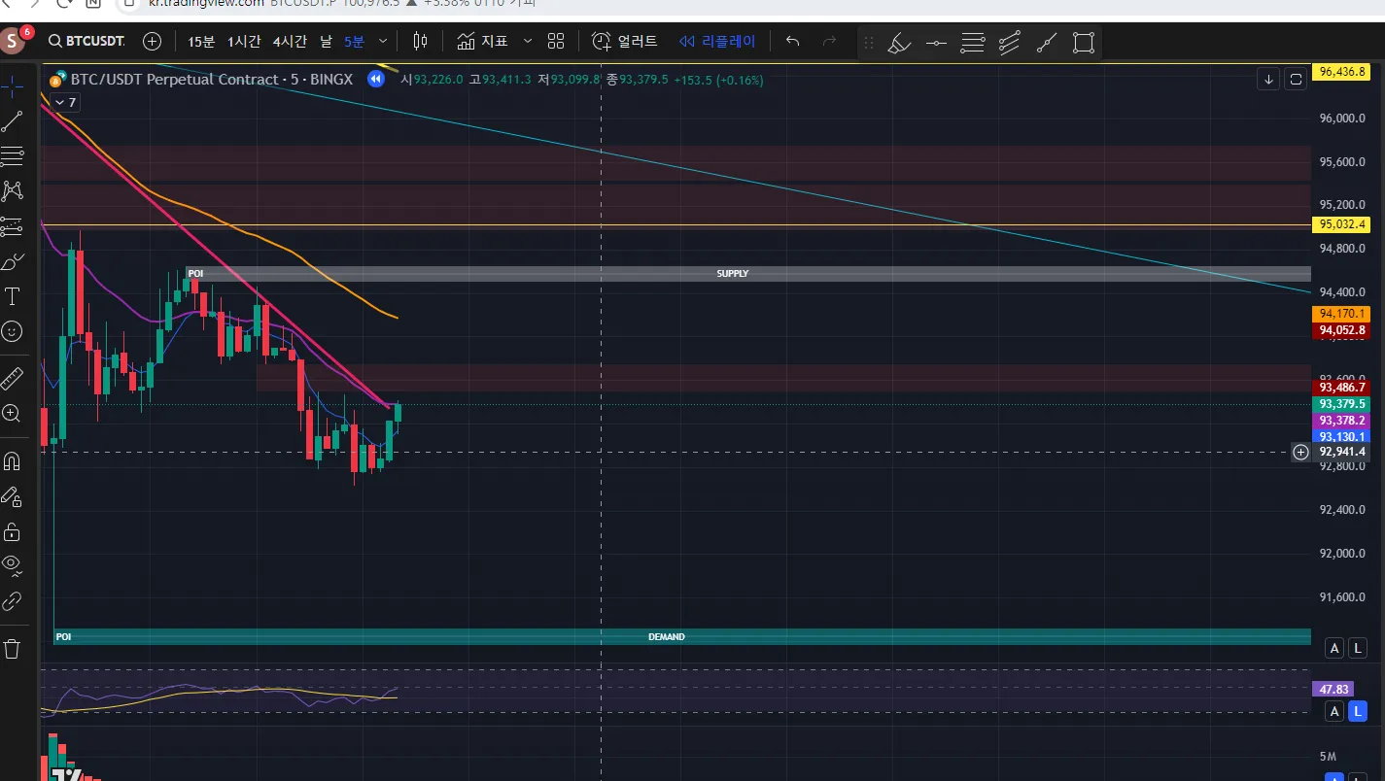Image resolution: width=1385 pixels, height=781 pixels.
Task: Open the emoji icons tool
Action: tap(13, 331)
